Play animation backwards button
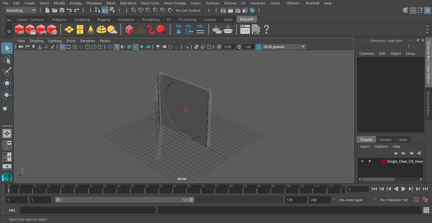 [396, 189]
